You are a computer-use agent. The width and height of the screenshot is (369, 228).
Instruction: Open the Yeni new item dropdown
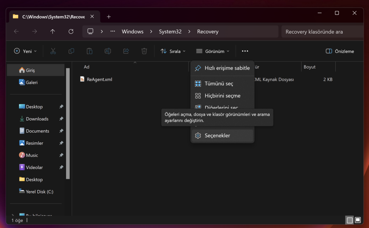click(25, 51)
